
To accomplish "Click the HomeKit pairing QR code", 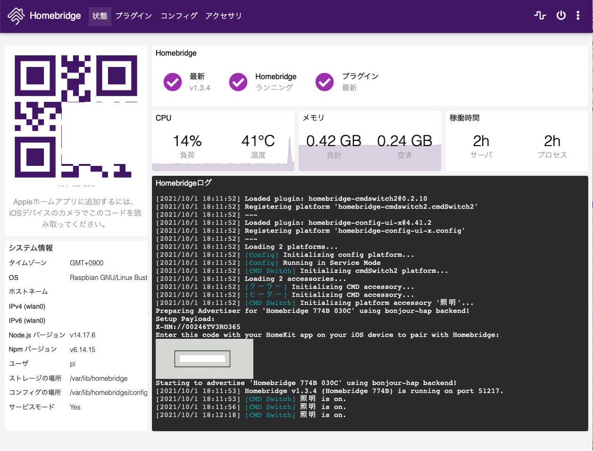I will tap(76, 116).
